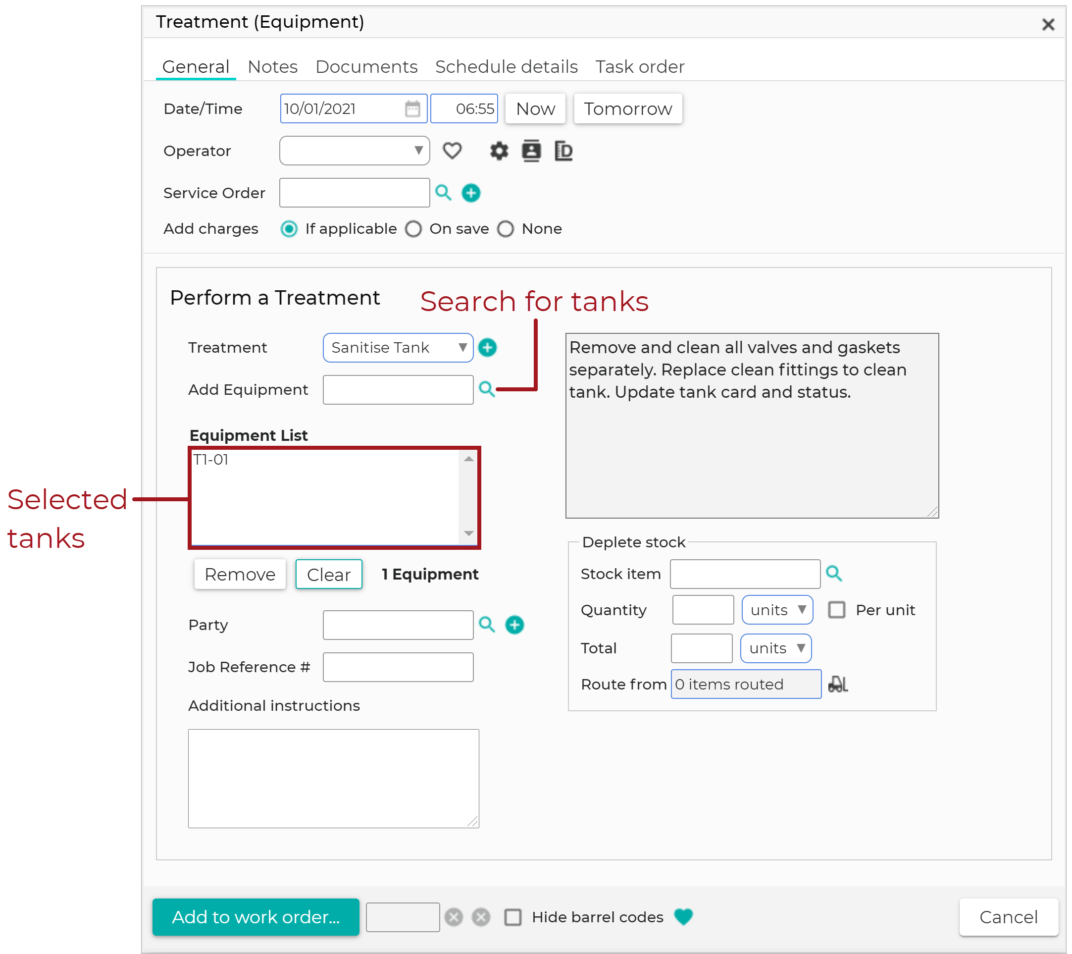Add a new Treatment with plus icon
This screenshot has width=1072, height=954.
(488, 347)
